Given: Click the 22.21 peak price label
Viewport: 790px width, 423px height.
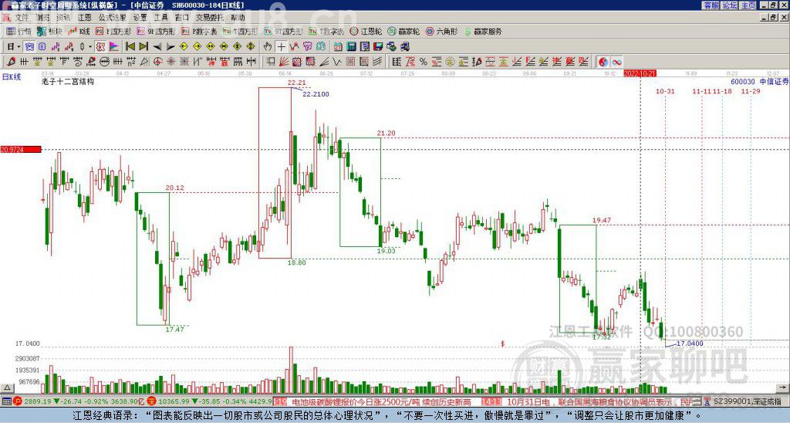Looking at the screenshot, I should click(297, 82).
